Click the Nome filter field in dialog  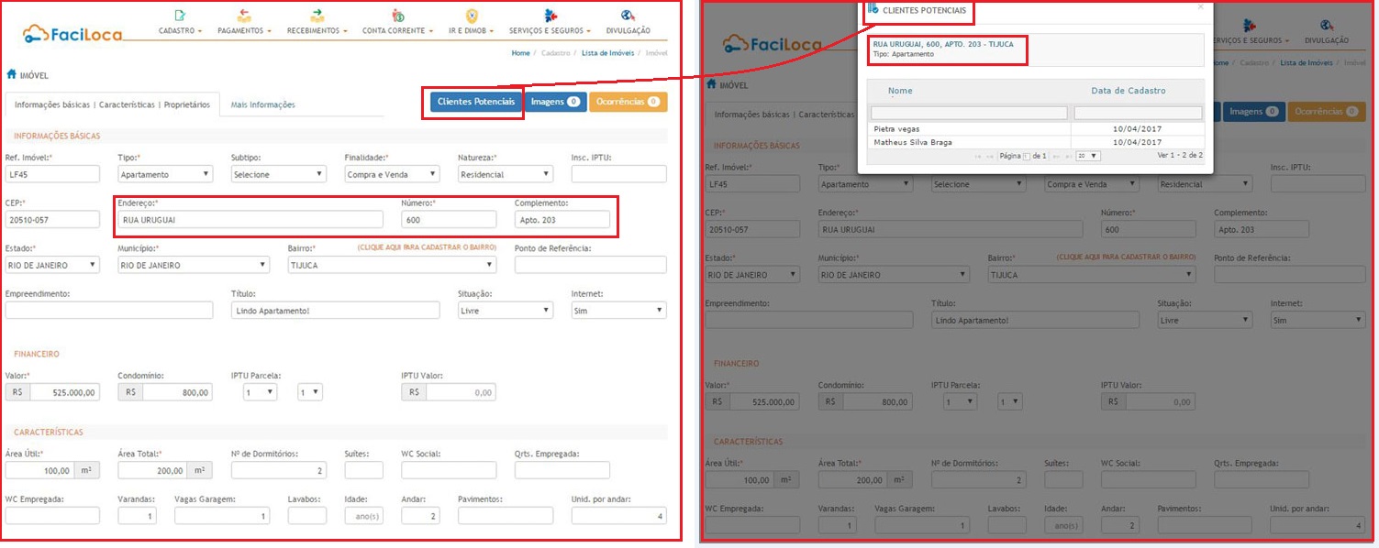click(x=968, y=113)
